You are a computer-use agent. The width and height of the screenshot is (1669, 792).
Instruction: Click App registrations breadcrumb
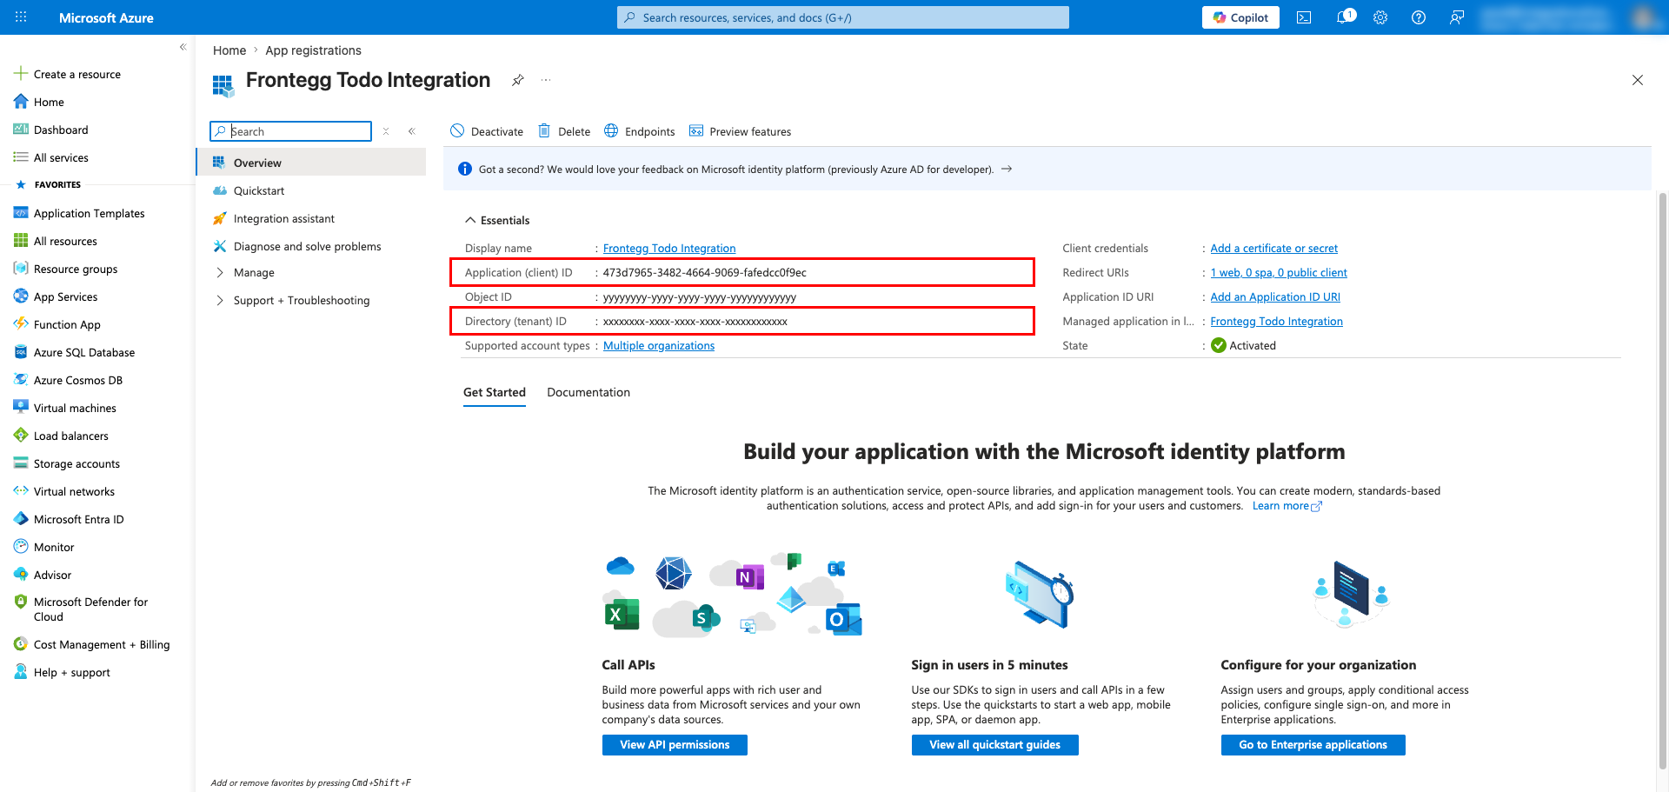point(313,50)
